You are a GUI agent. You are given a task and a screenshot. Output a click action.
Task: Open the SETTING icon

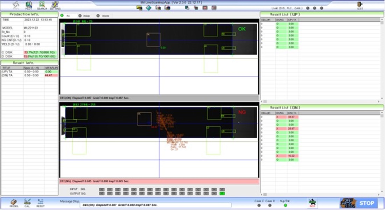point(55,5)
